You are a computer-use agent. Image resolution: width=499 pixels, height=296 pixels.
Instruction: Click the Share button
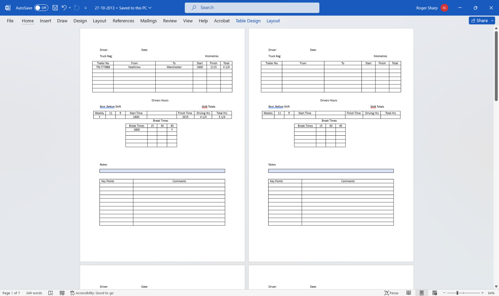[480, 21]
